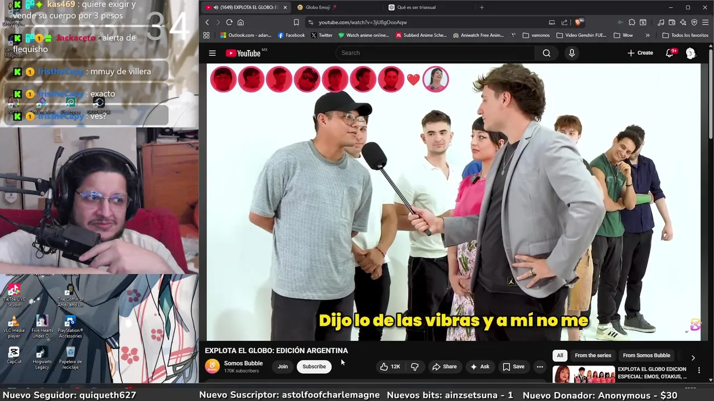Click the YouTube search magnifier button
714x401 pixels.
[x=547, y=53]
